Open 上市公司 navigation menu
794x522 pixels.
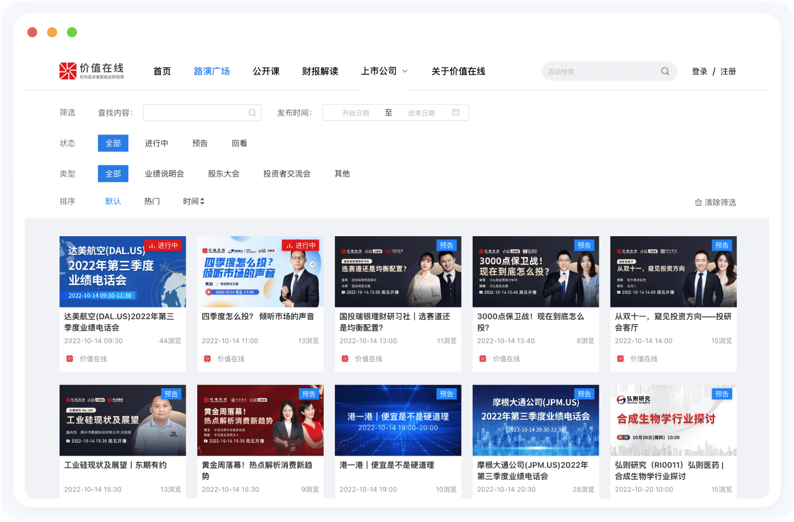(379, 71)
